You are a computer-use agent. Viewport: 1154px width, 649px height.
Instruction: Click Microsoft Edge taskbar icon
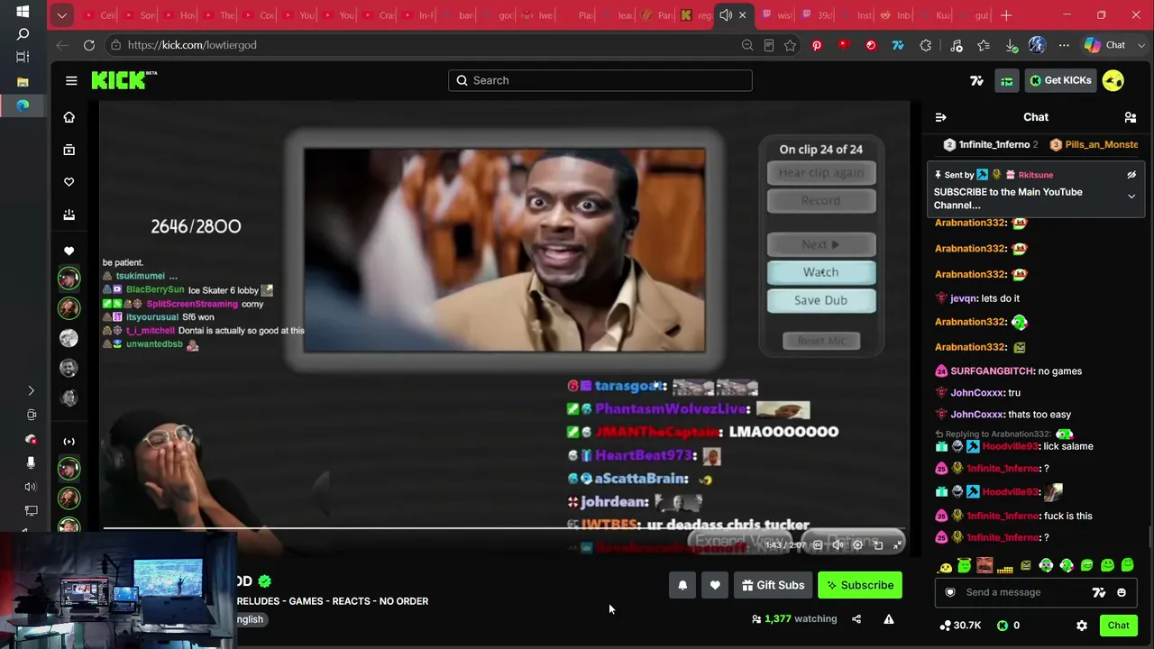pos(23,105)
